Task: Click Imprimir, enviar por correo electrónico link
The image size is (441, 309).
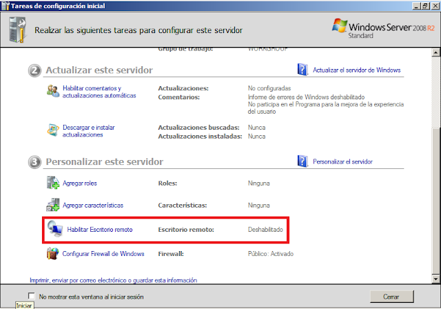Action: (x=113, y=280)
